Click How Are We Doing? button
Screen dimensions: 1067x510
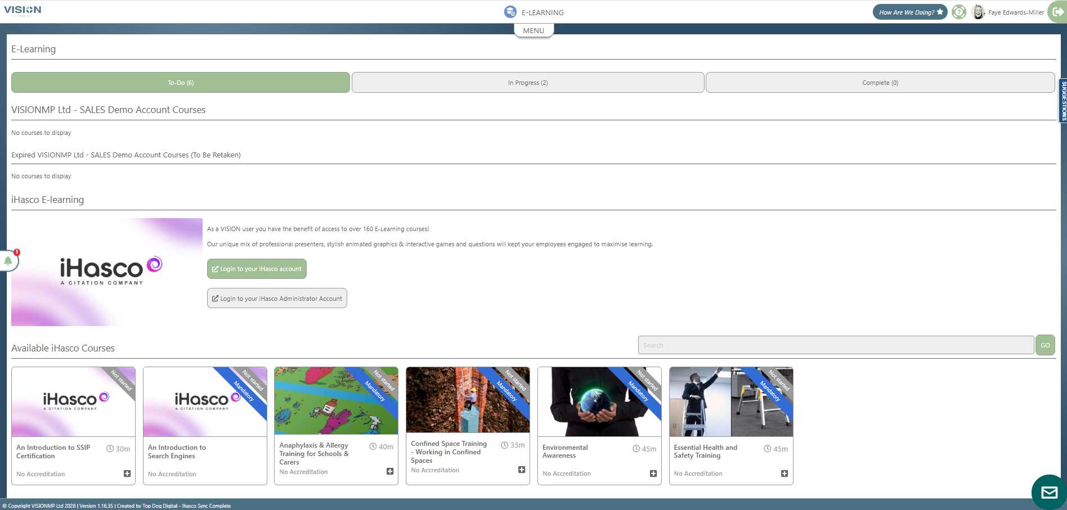(x=910, y=12)
